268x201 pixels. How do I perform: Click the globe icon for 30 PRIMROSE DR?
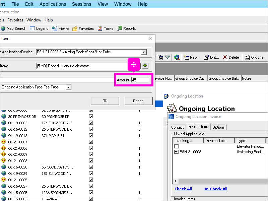pyautogui.click(x=4, y=116)
